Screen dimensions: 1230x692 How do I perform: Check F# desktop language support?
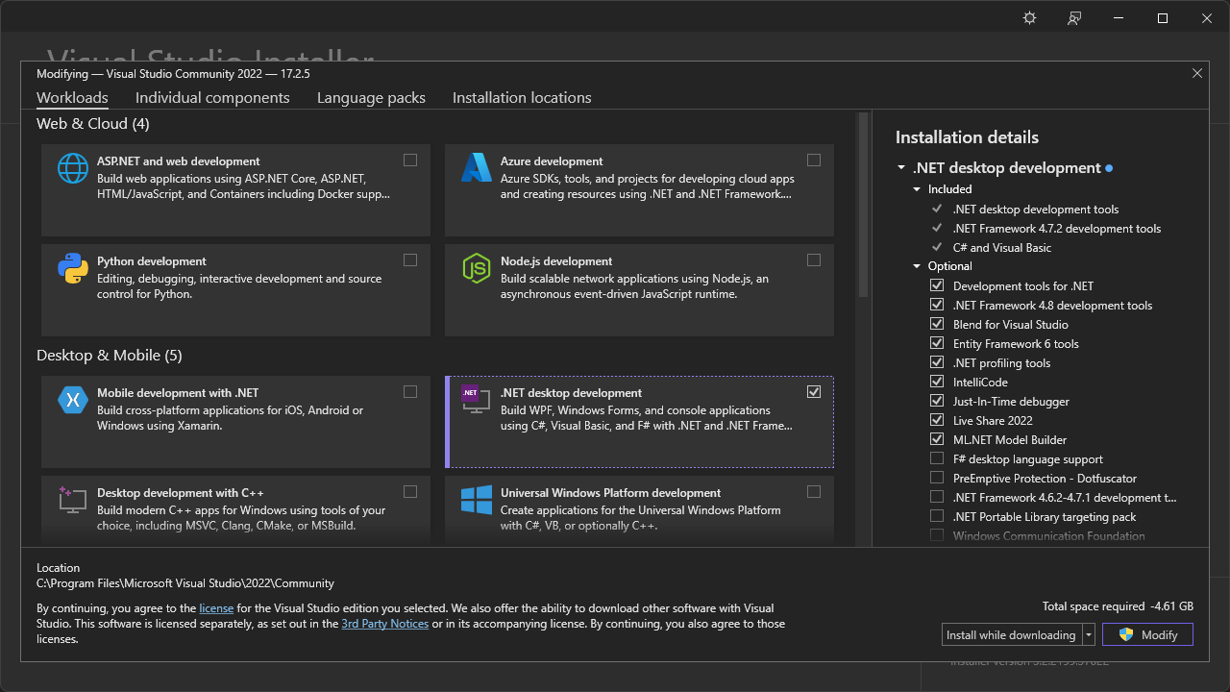(937, 459)
